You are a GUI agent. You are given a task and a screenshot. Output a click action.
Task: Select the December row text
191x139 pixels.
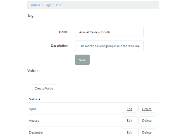[x=36, y=132]
